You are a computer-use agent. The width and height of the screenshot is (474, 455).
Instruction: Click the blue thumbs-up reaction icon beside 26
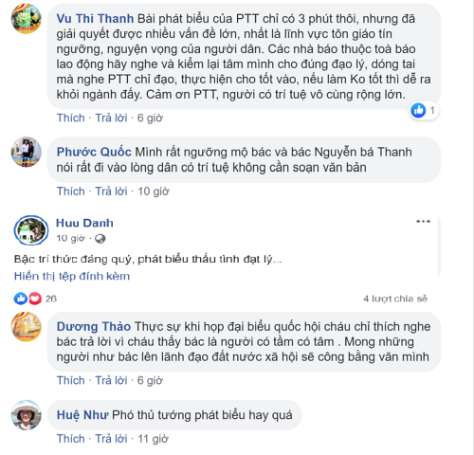click(x=21, y=299)
